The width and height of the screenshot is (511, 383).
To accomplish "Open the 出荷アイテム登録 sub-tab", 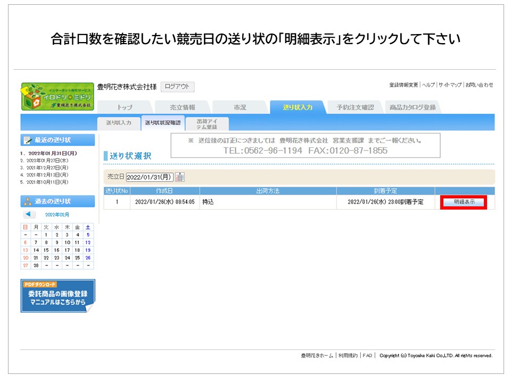I will tap(207, 123).
